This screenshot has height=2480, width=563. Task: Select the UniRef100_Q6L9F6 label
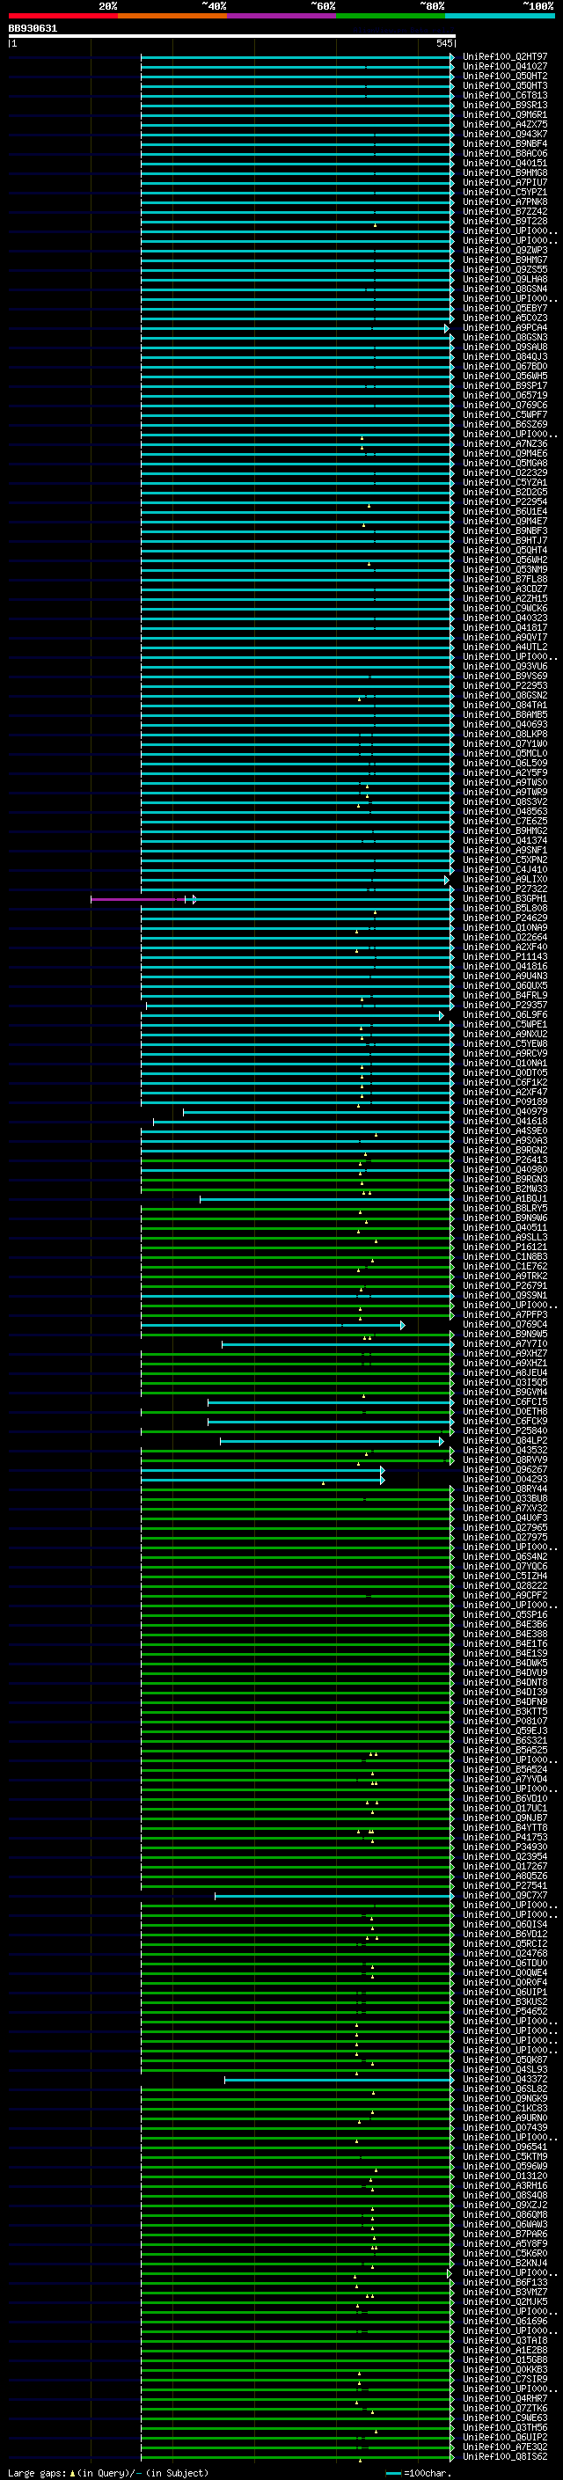coord(505,1014)
